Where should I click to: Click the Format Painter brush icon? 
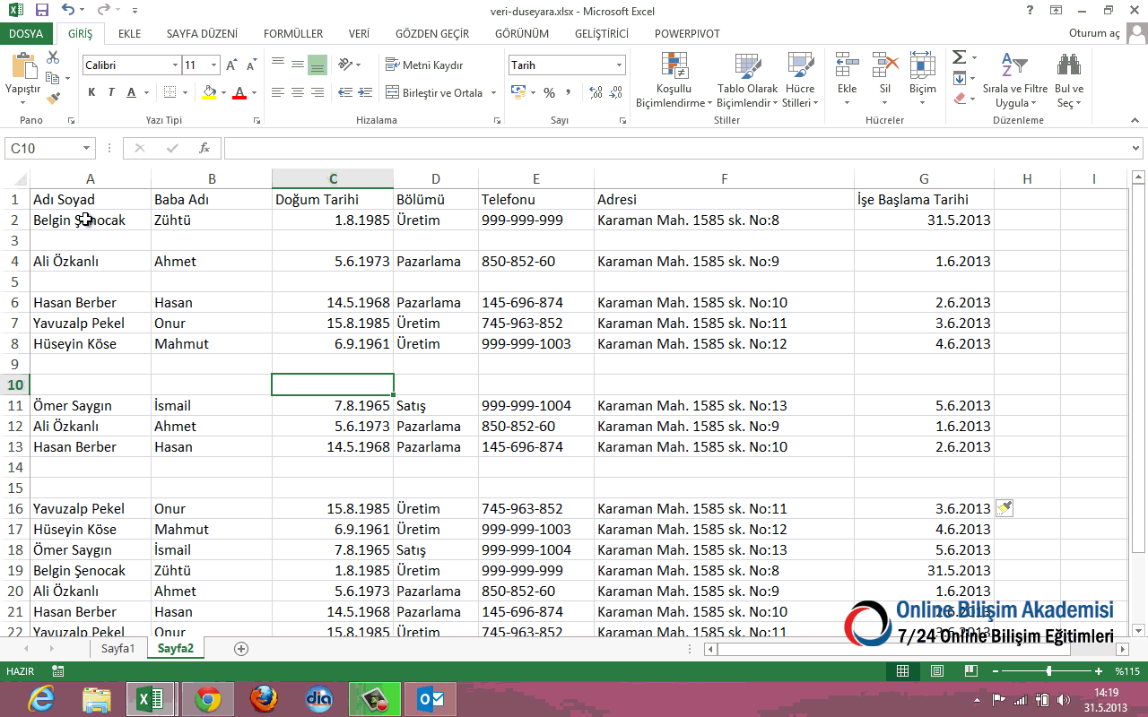(x=53, y=97)
